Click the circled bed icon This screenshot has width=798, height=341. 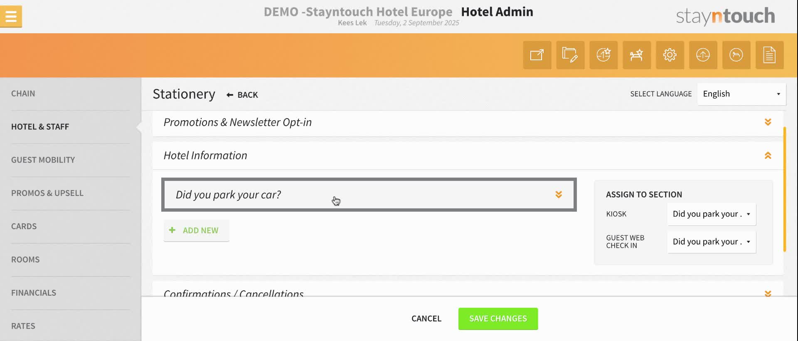pos(736,55)
